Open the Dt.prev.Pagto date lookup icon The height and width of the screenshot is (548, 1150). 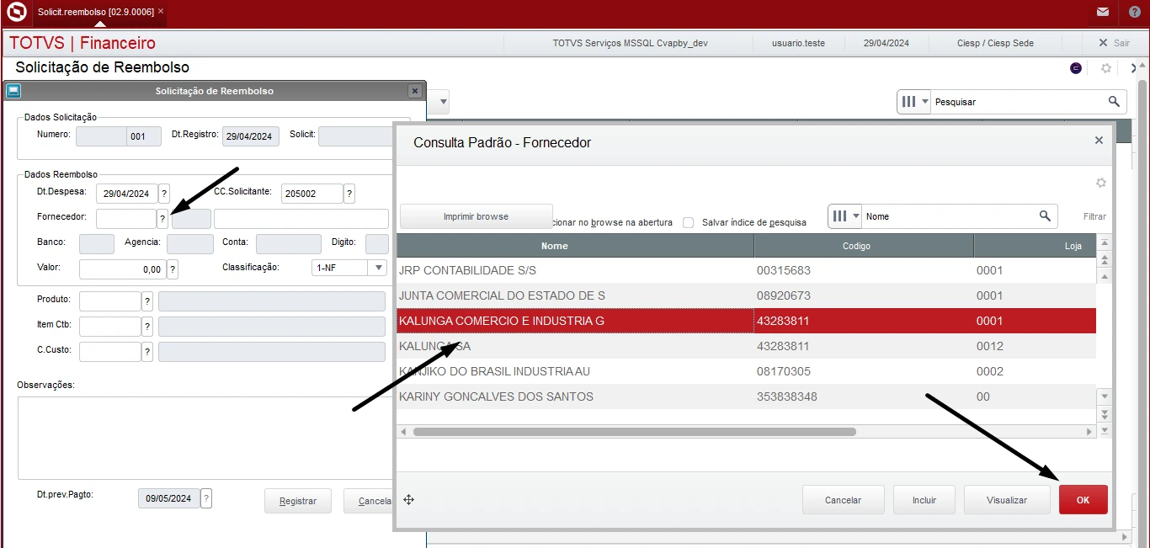206,498
